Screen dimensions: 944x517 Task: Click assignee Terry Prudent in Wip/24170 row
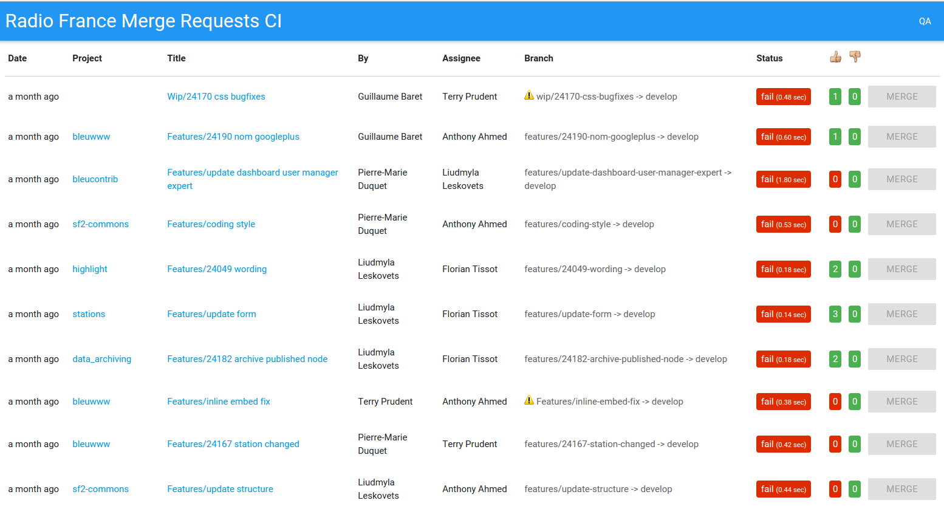pos(470,97)
